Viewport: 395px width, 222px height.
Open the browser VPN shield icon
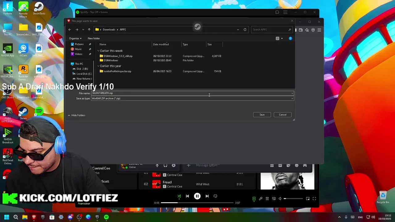tap(313, 30)
